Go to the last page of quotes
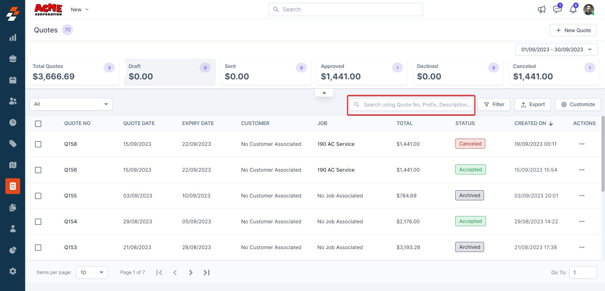 pyautogui.click(x=206, y=272)
